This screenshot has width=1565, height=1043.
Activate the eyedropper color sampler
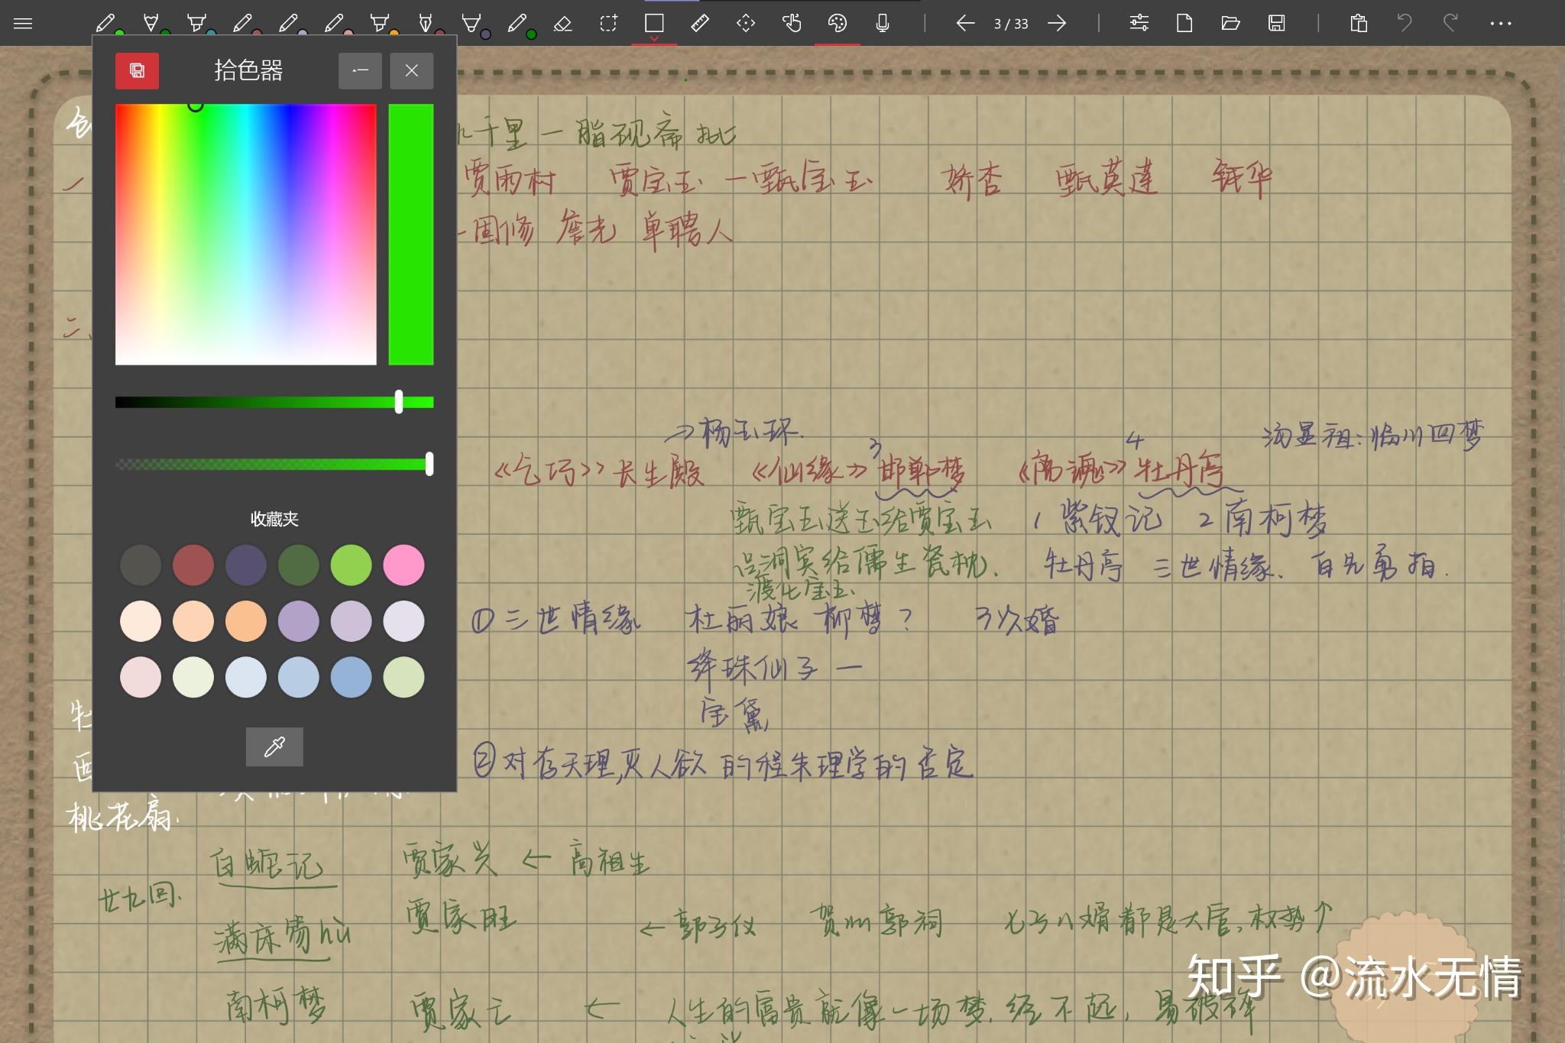point(274,747)
